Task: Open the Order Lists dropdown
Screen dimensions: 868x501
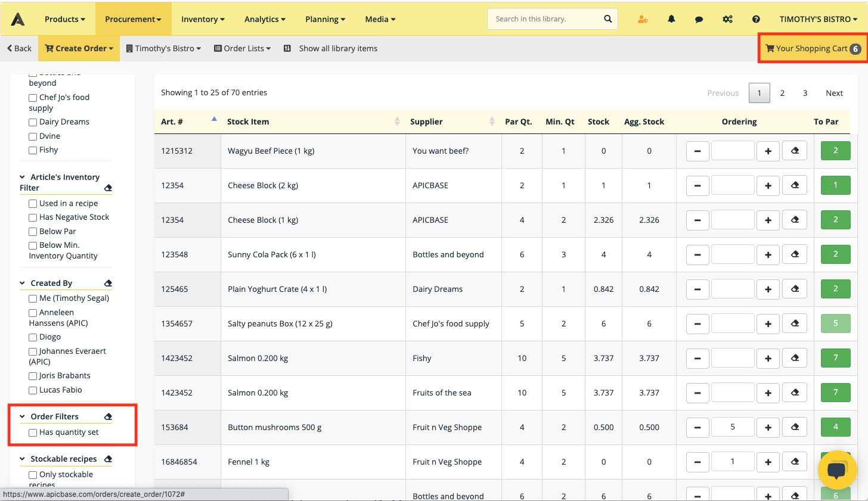Action: point(242,48)
